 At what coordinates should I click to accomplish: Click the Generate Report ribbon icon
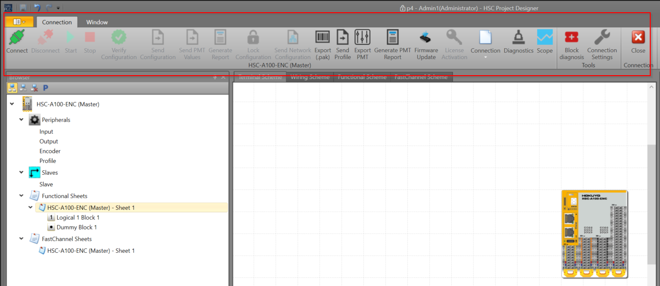[x=220, y=37]
